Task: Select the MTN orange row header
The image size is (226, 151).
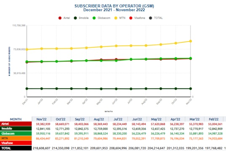Action: click(x=16, y=138)
